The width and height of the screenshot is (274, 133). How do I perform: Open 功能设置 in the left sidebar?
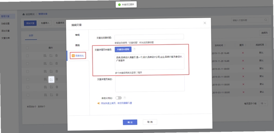click(5, 24)
